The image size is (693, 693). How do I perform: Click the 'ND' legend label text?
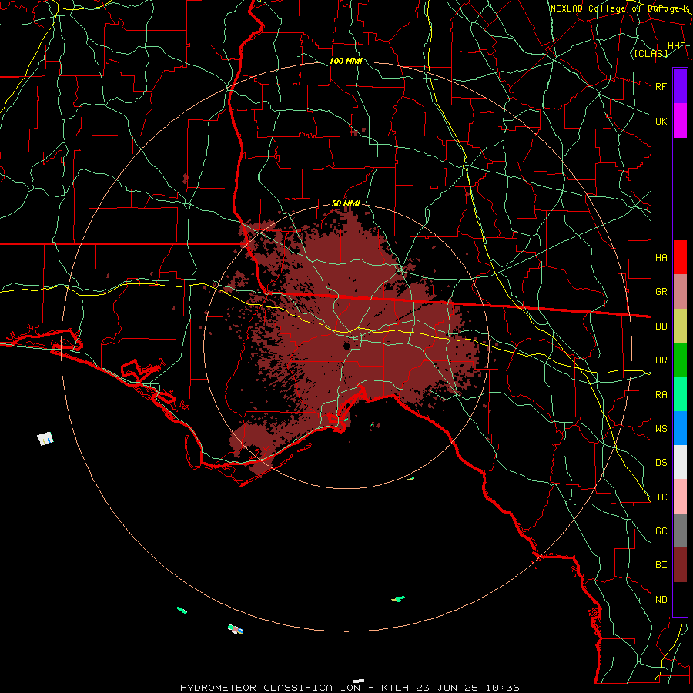pos(661,600)
